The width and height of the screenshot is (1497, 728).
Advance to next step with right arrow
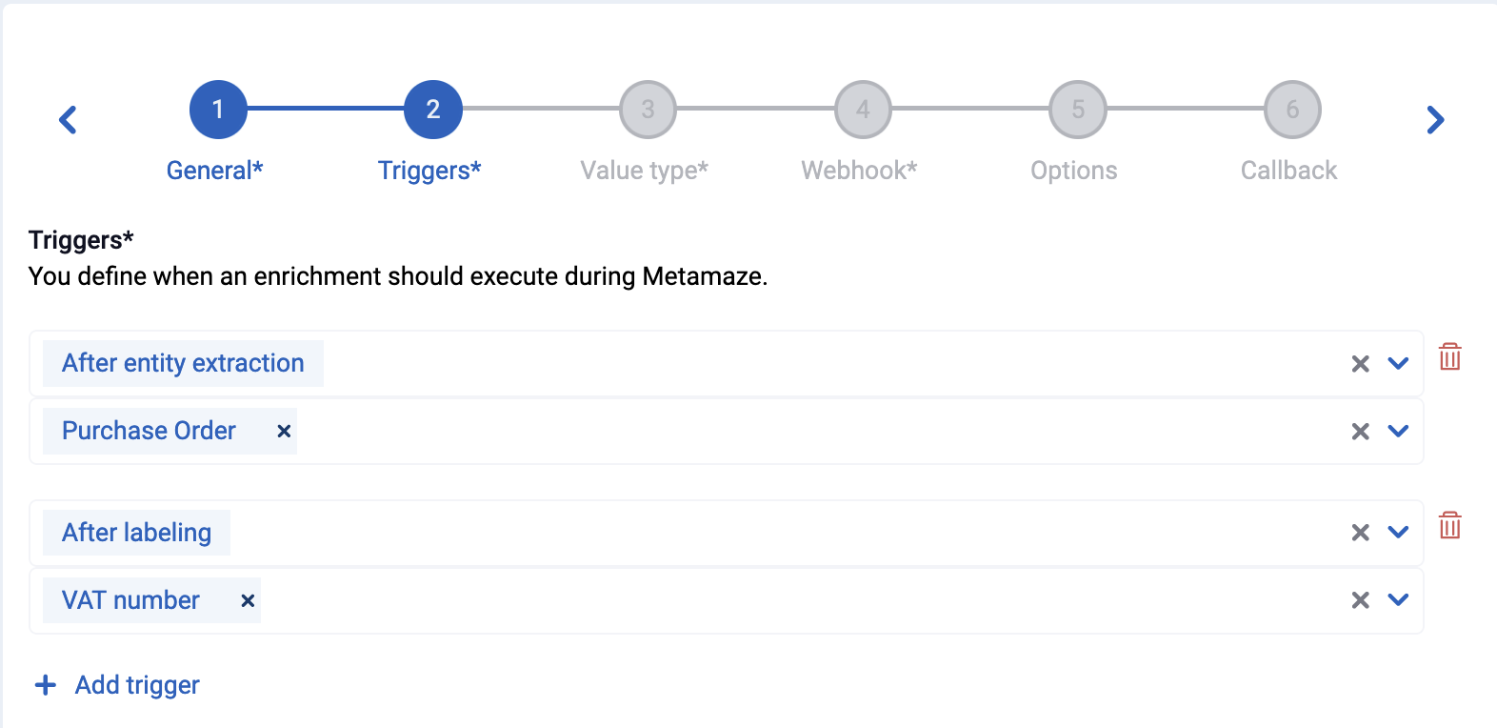pos(1435,120)
